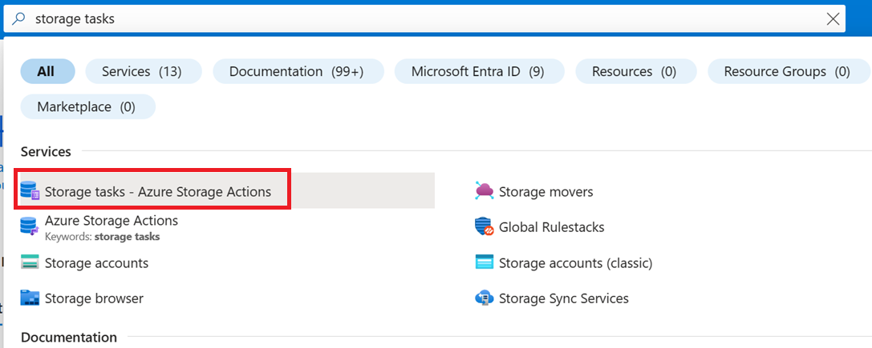The width and height of the screenshot is (872, 348).
Task: Click into the storage tasks search field
Action: coord(401,18)
